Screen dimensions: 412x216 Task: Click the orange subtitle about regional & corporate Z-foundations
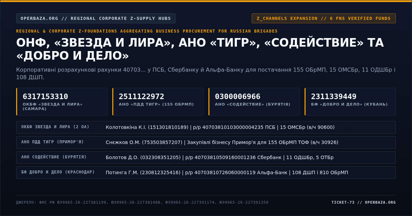coord(147,31)
